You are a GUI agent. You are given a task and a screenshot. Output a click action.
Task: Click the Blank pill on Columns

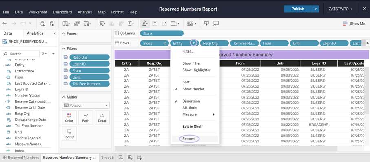coord(162,33)
